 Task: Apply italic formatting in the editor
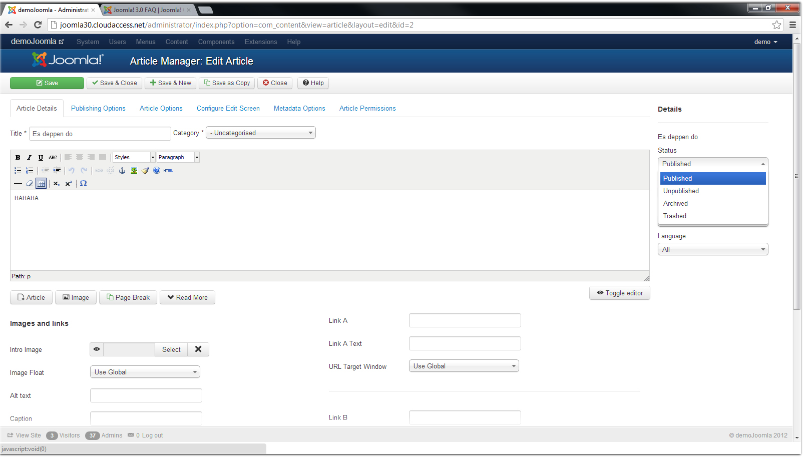30,157
